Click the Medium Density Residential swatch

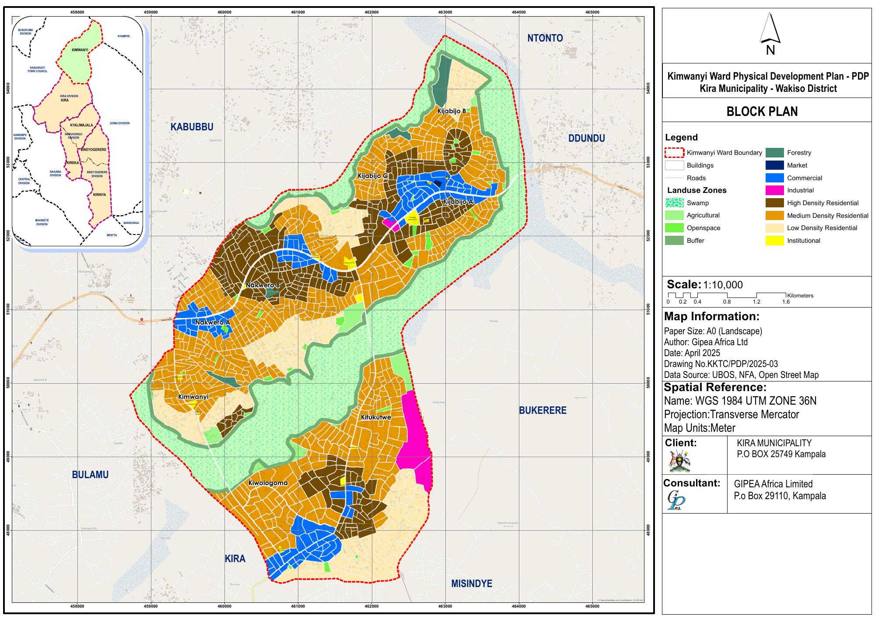774,216
